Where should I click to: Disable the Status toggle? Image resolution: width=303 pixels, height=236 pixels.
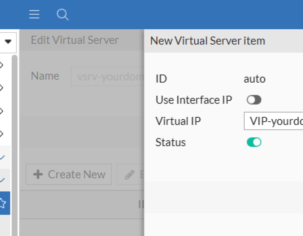(x=254, y=142)
